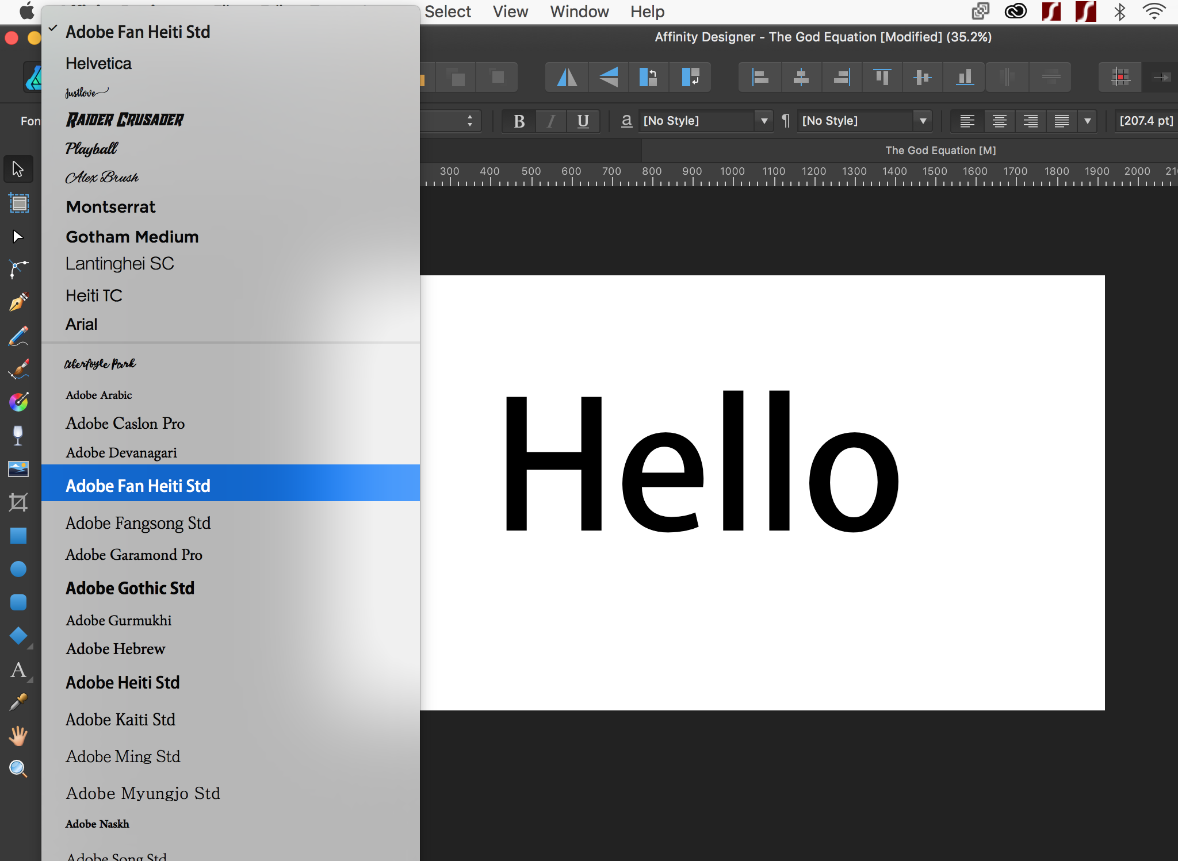The image size is (1178, 861).
Task: Select the Diamond shape tool
Action: [18, 636]
